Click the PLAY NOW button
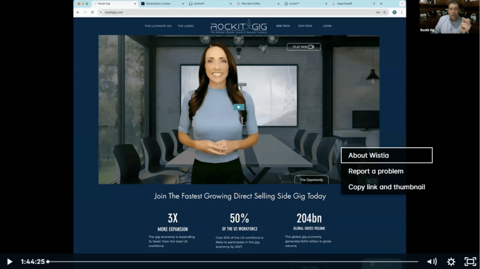 (304, 47)
